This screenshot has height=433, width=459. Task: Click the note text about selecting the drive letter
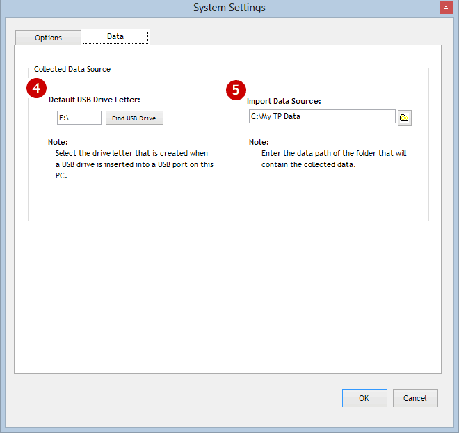pyautogui.click(x=131, y=164)
